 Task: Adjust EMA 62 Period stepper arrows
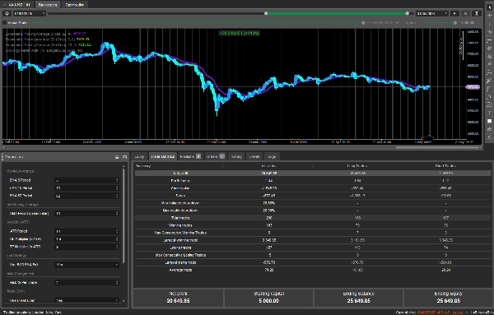point(117,196)
